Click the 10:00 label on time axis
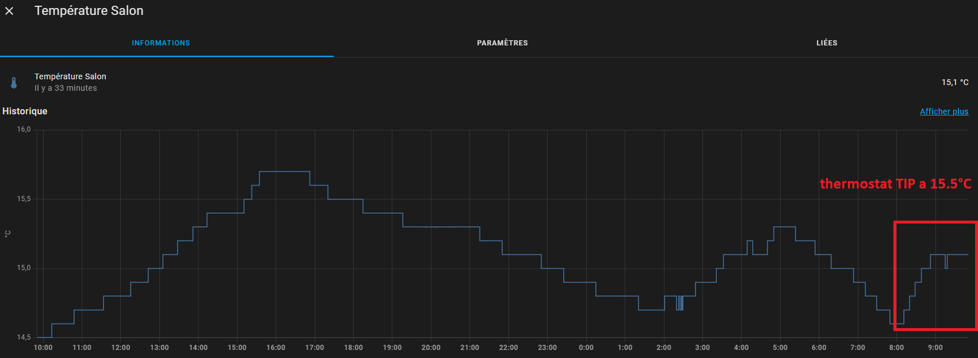978x358 pixels. 43,348
